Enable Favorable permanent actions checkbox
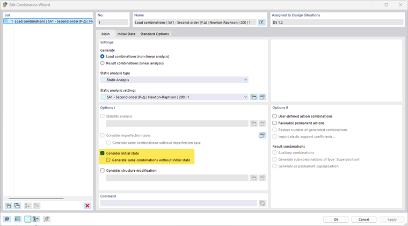This screenshot has width=408, height=226. pyautogui.click(x=275, y=123)
